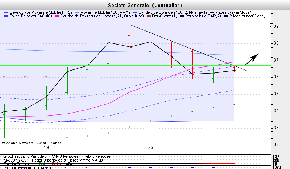Click the light-blue Moyenne Mobile(100, MMA) swatch

click(77, 13)
